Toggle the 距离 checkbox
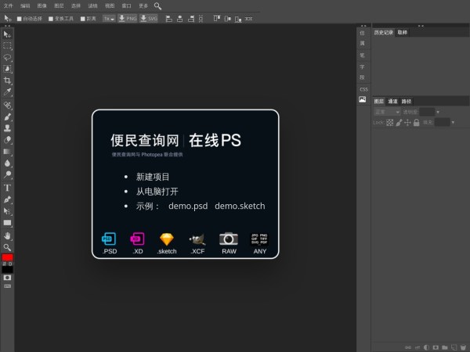Viewport: 470px width, 352px height. coord(82,18)
